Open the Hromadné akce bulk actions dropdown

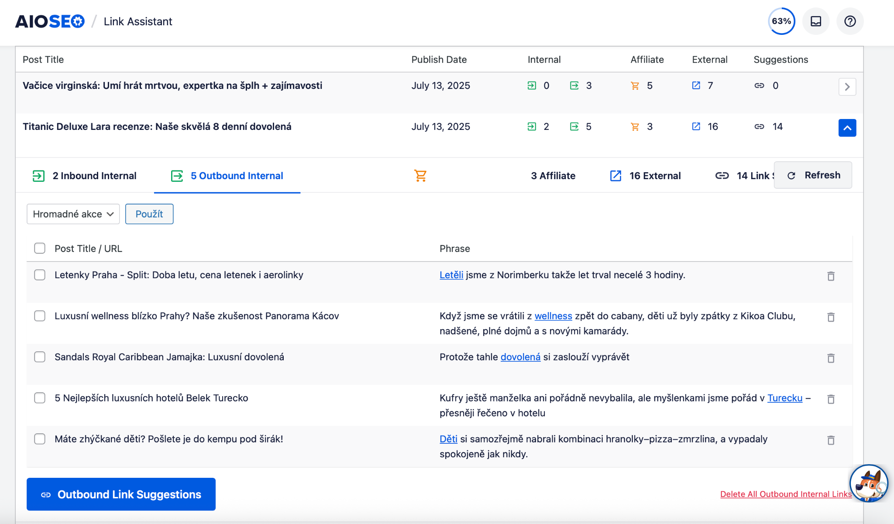73,214
